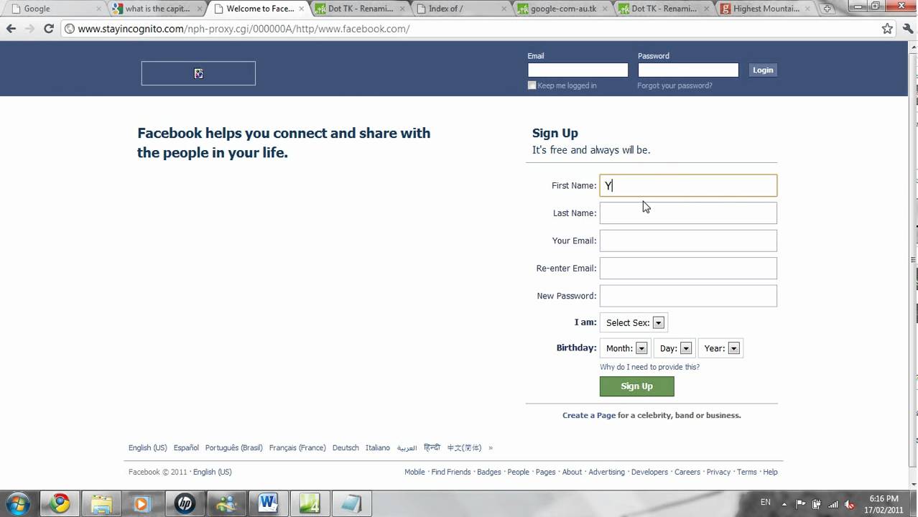Click the browser Forward arrow
This screenshot has width=918, height=517.
[x=29, y=29]
